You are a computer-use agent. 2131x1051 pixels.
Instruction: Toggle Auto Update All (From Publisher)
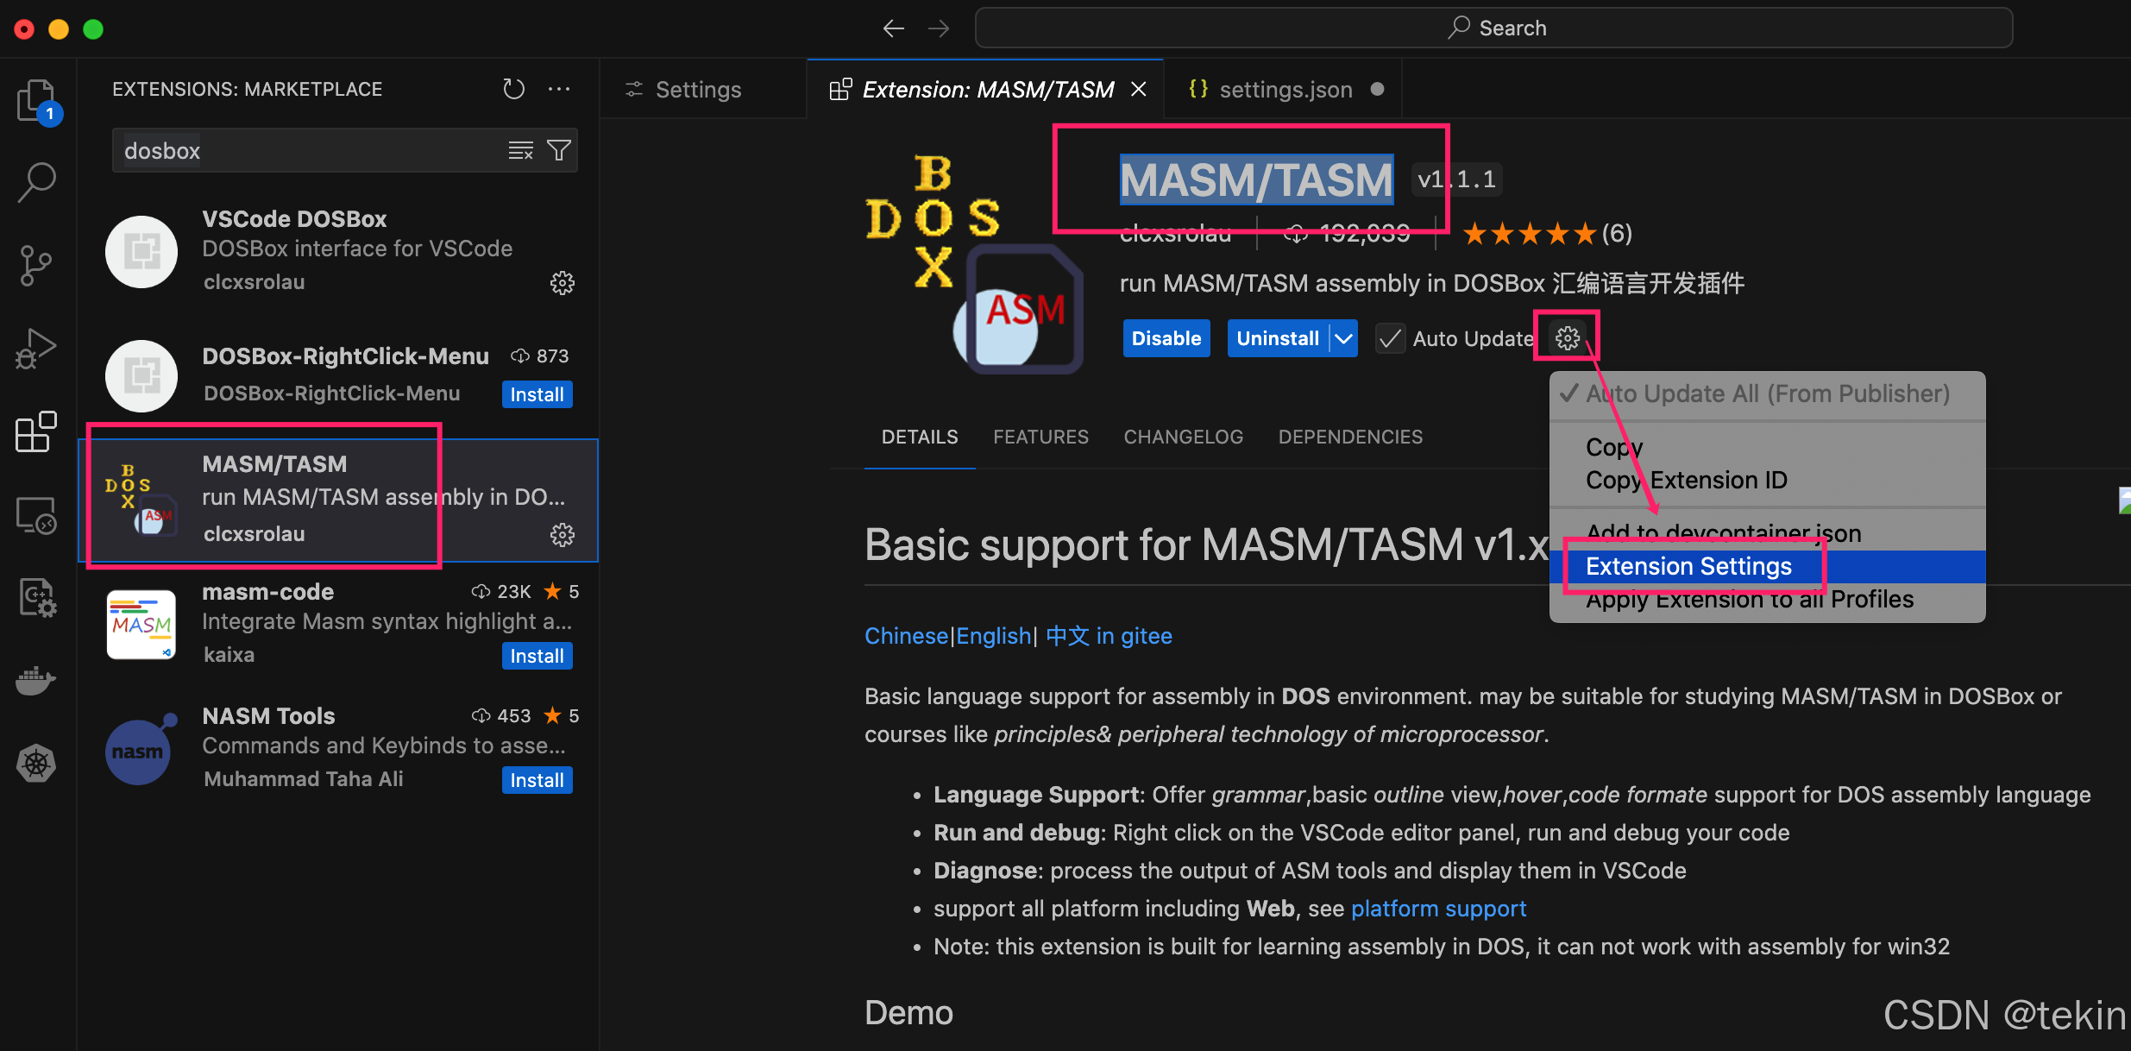click(1768, 393)
